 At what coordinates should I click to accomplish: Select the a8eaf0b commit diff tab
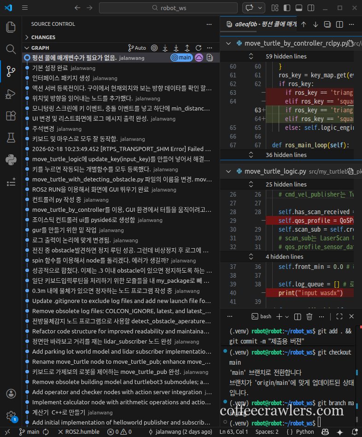(260, 24)
